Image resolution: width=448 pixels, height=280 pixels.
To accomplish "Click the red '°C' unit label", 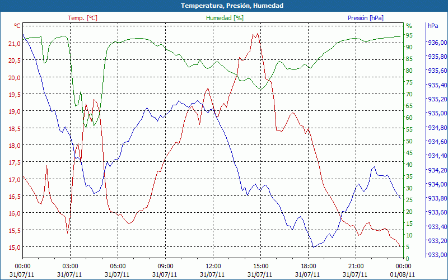I will 17,26.
